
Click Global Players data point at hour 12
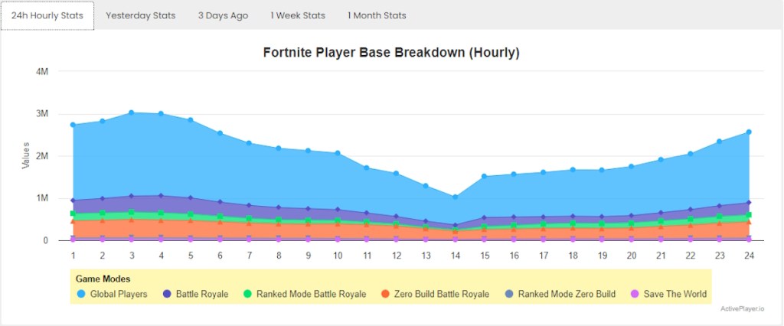pyautogui.click(x=396, y=174)
